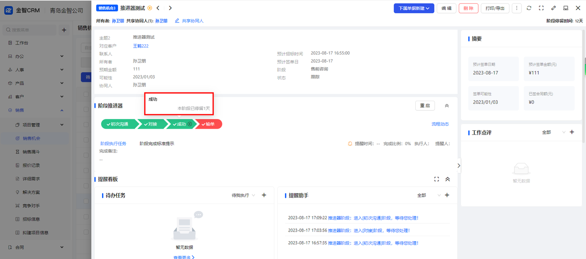Screen dimensions: 586x259
Task: Click the plus icon in 提醒助手 panel
Action: coord(447,195)
